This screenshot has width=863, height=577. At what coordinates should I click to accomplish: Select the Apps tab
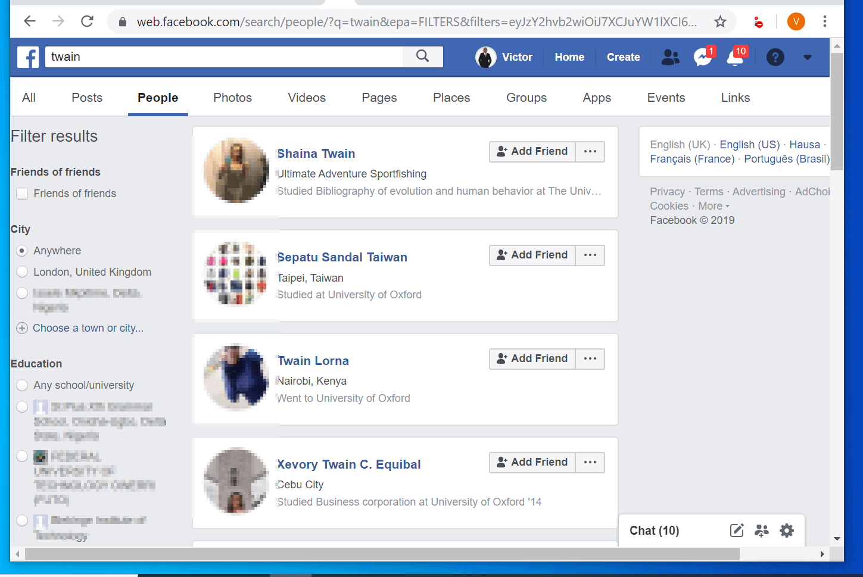coord(597,98)
